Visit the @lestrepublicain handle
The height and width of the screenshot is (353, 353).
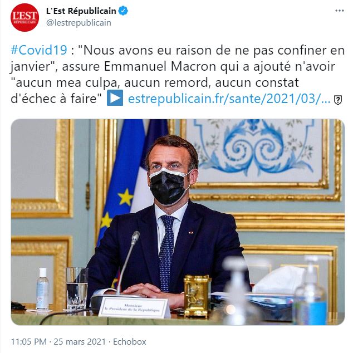79,23
